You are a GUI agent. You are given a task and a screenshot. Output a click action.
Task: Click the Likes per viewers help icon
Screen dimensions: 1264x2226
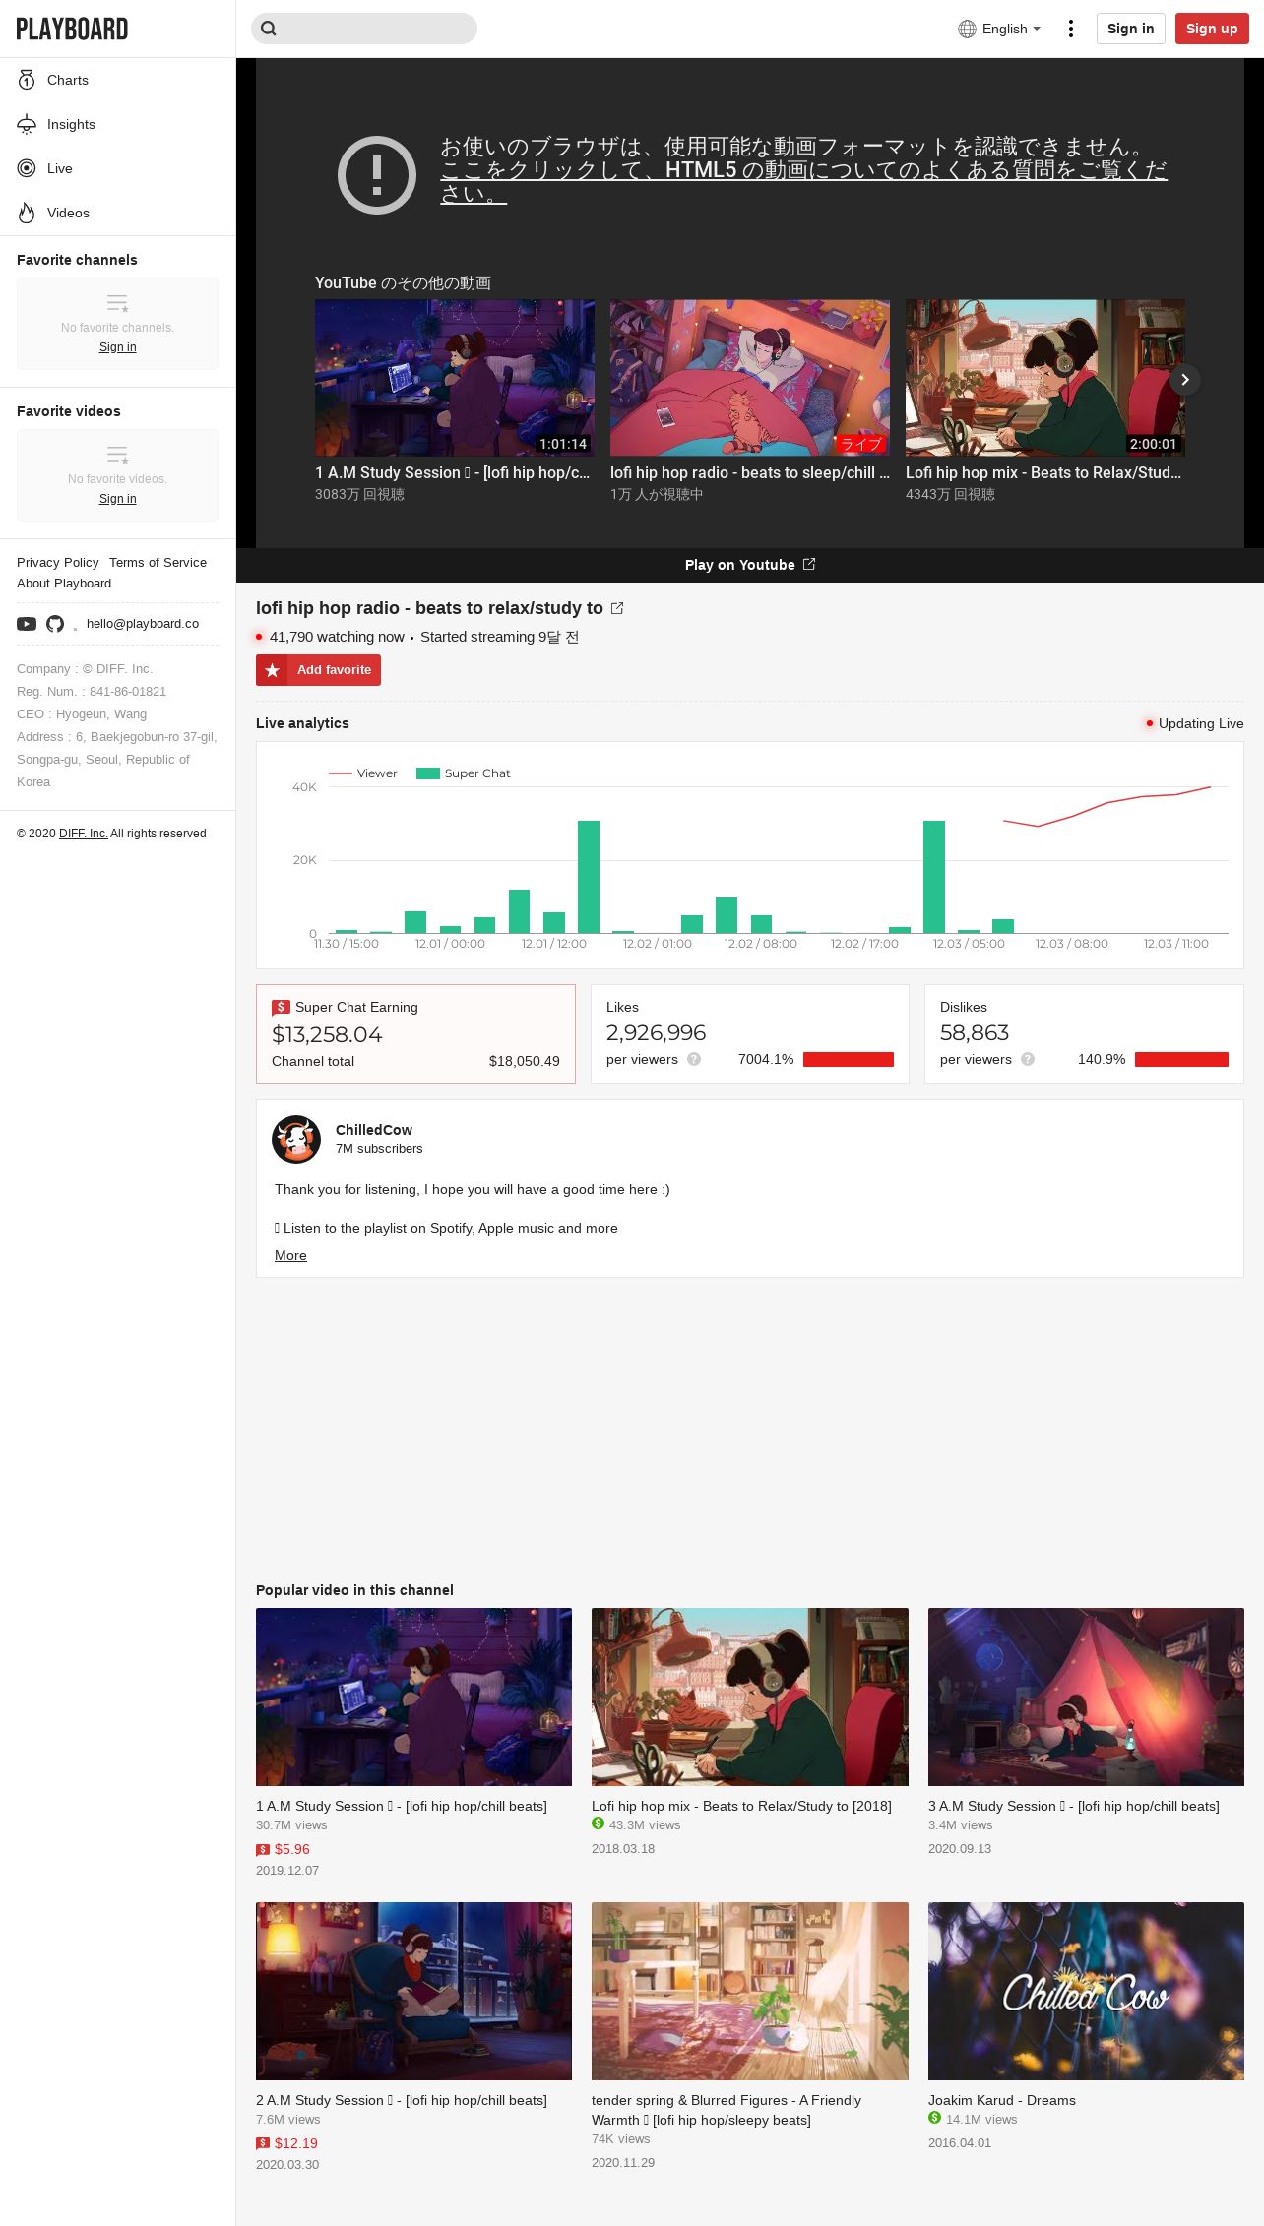pyautogui.click(x=694, y=1059)
